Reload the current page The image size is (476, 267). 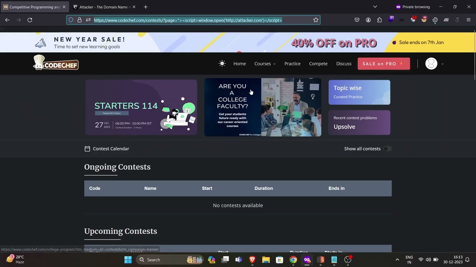pos(30,20)
